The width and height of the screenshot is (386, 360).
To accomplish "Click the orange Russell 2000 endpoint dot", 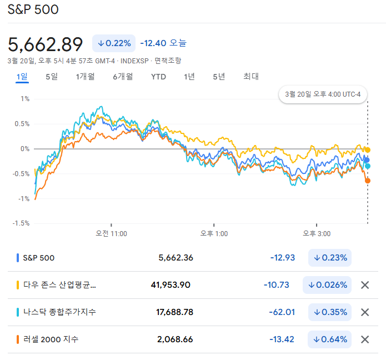I will (368, 181).
